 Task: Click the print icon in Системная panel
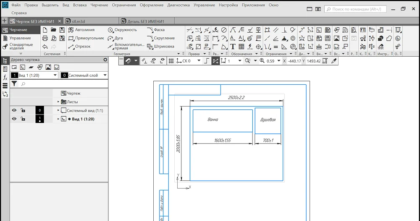(x=45, y=38)
